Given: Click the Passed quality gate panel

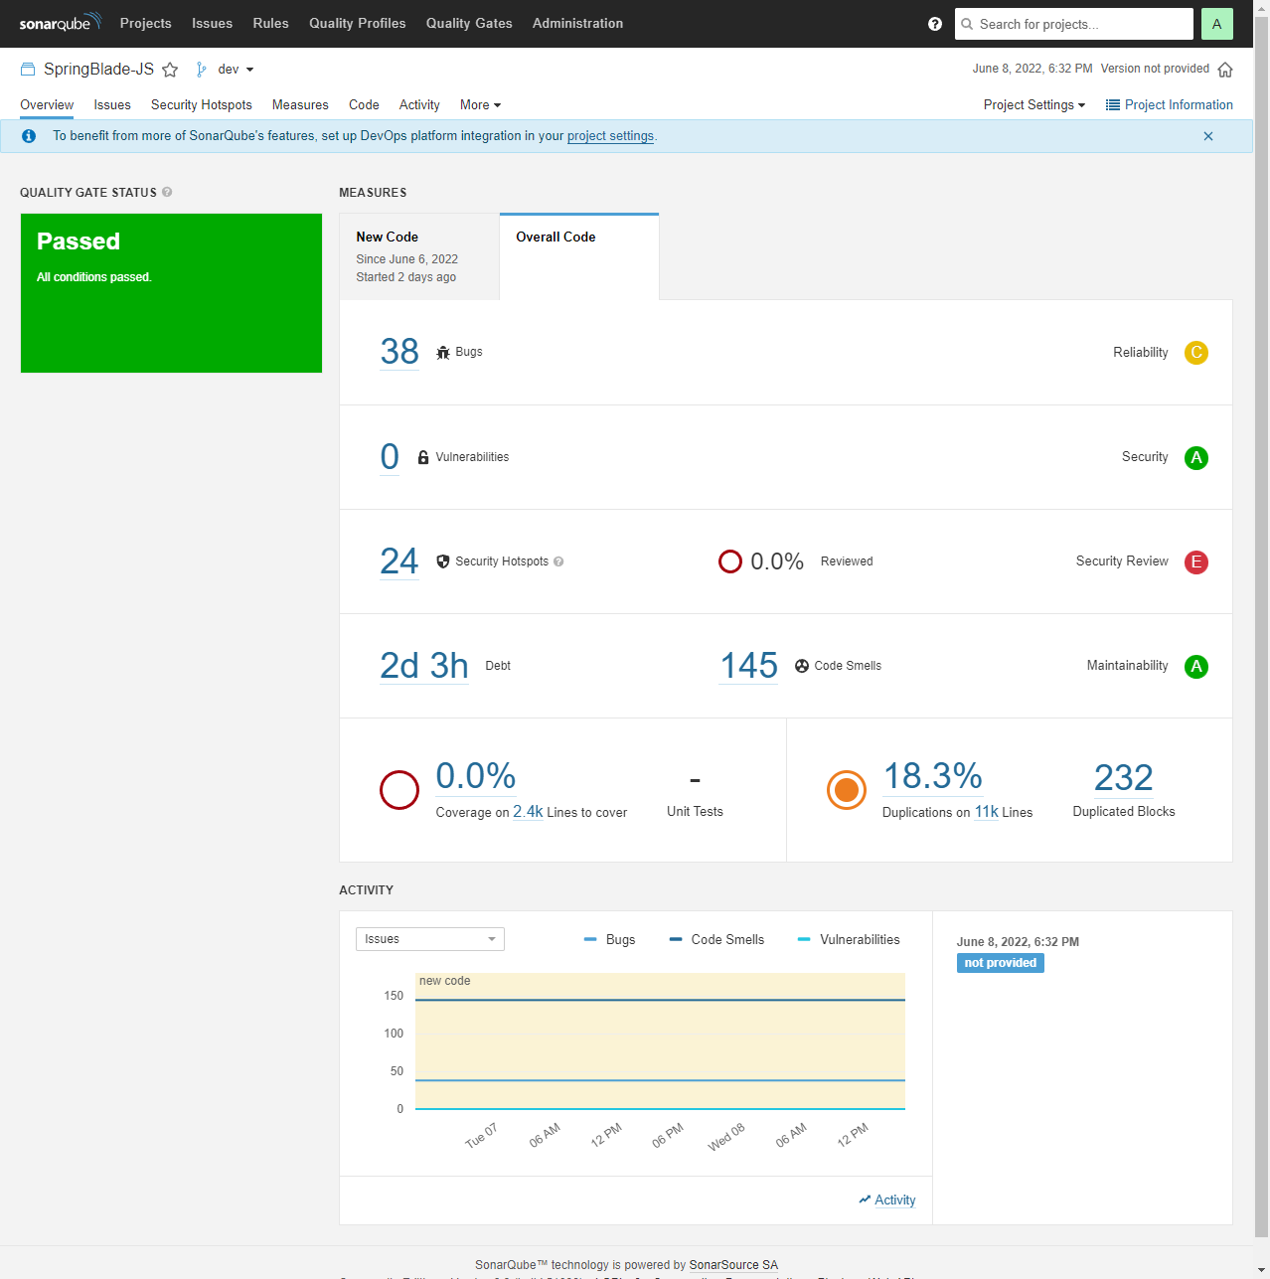Looking at the screenshot, I should click(171, 293).
